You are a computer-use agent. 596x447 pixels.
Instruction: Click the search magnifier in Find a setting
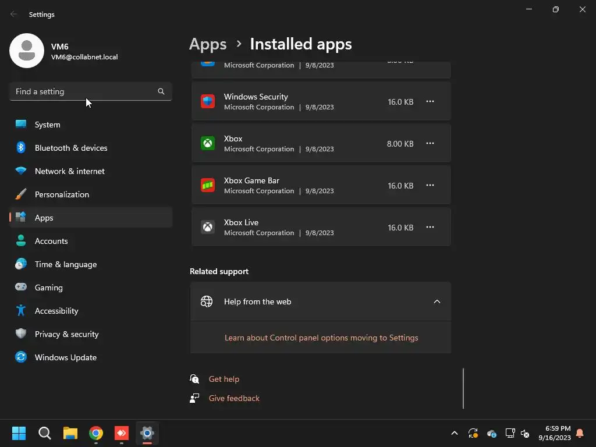tap(161, 91)
